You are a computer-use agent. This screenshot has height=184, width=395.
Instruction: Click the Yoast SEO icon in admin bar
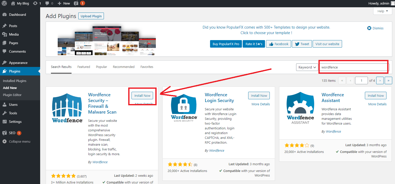point(76,3)
